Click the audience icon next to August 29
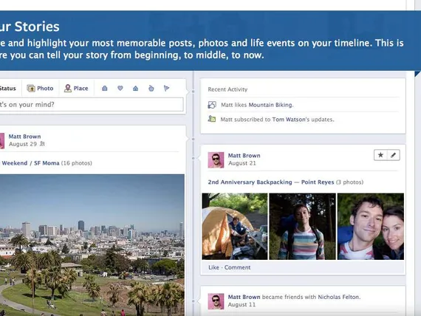The width and height of the screenshot is (421, 316). point(42,144)
